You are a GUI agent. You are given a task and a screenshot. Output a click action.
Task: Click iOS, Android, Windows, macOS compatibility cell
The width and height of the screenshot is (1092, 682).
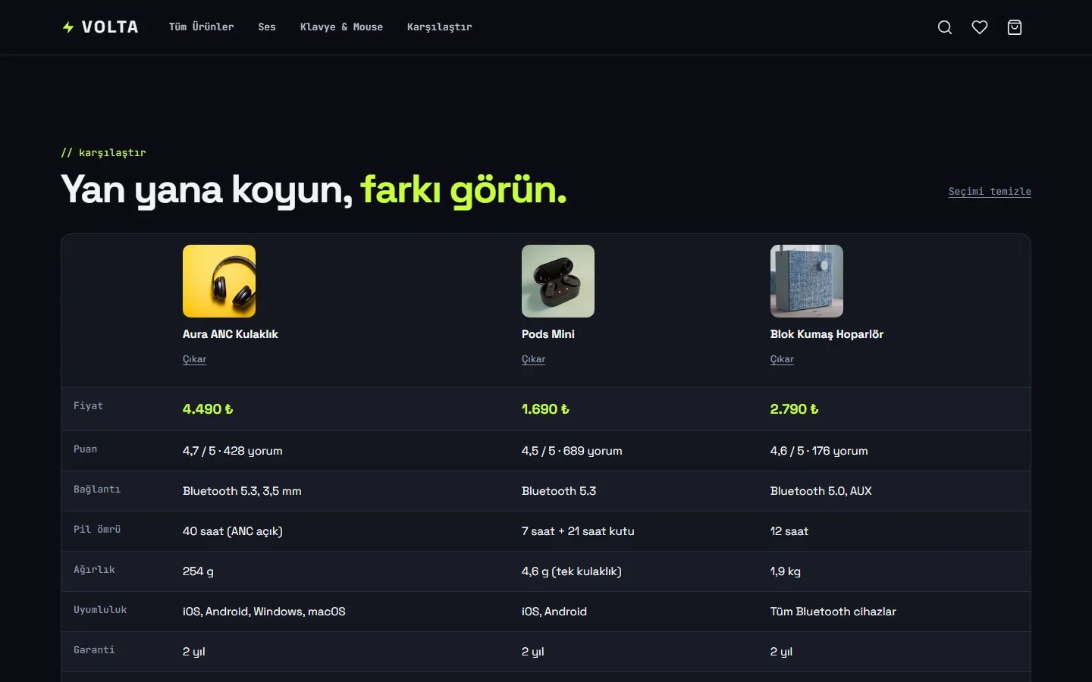(264, 612)
